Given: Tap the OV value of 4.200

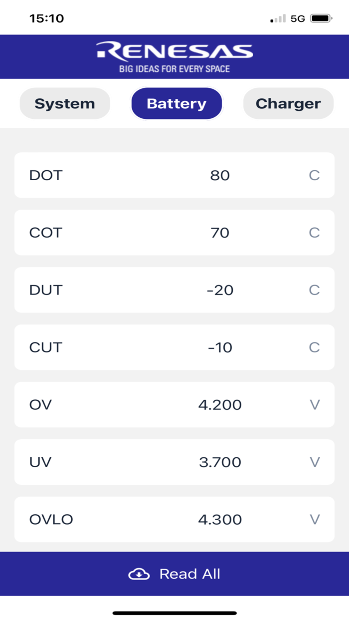Looking at the screenshot, I should (220, 405).
